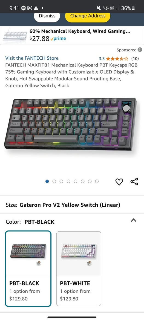
Task: Tap the Change Address button
Action: [88, 16]
